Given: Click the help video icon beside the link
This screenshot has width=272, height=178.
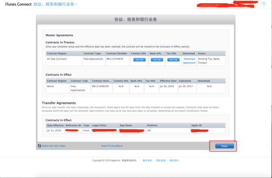Looking at the screenshot, I should click(39, 146).
